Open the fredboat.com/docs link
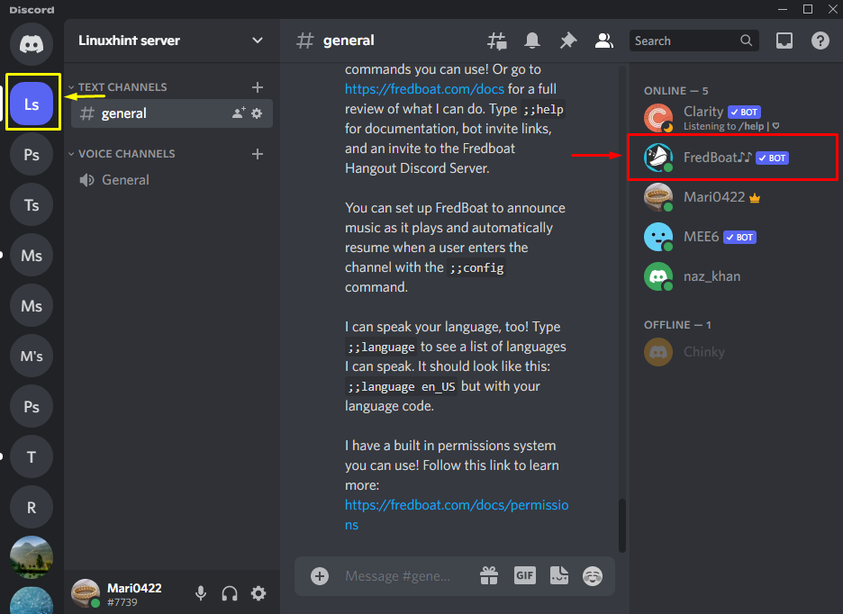Viewport: 843px width, 614px height. 425,89
